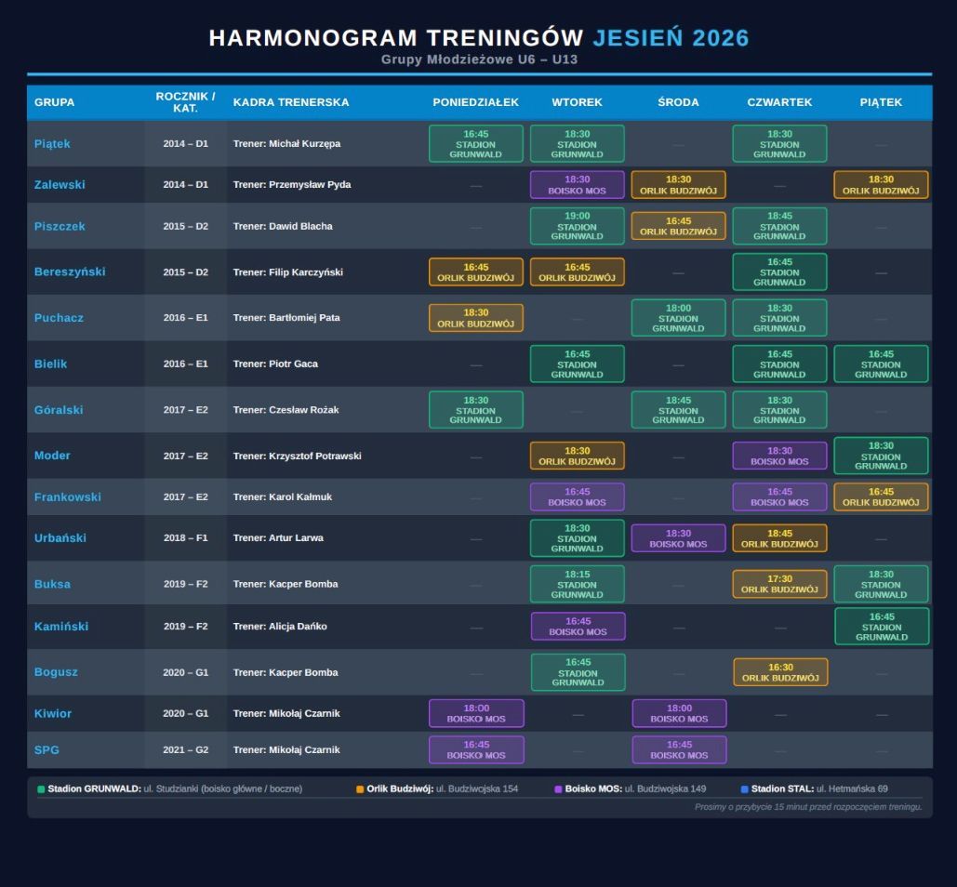
Task: Click Bogusz's Thursday 16:30 Orlik Budziwój slot
Action: [x=780, y=672]
